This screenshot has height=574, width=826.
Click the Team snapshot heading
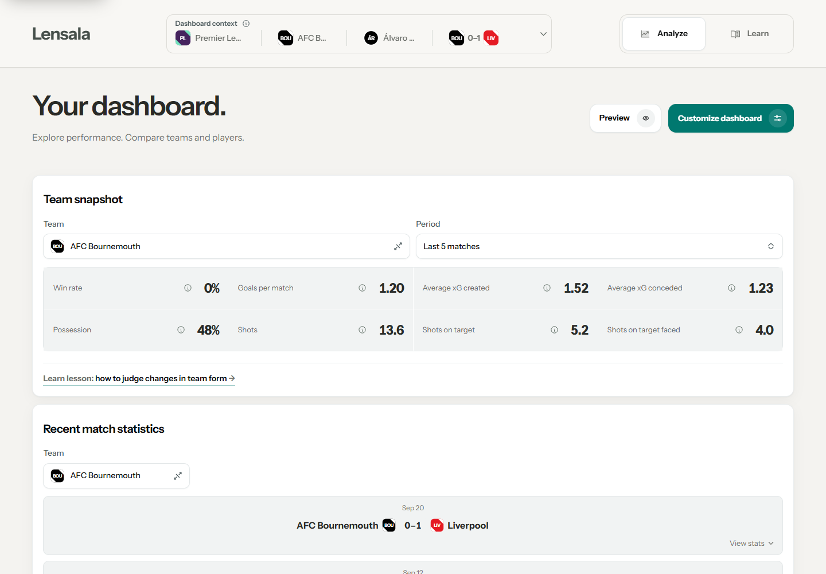pyautogui.click(x=83, y=199)
